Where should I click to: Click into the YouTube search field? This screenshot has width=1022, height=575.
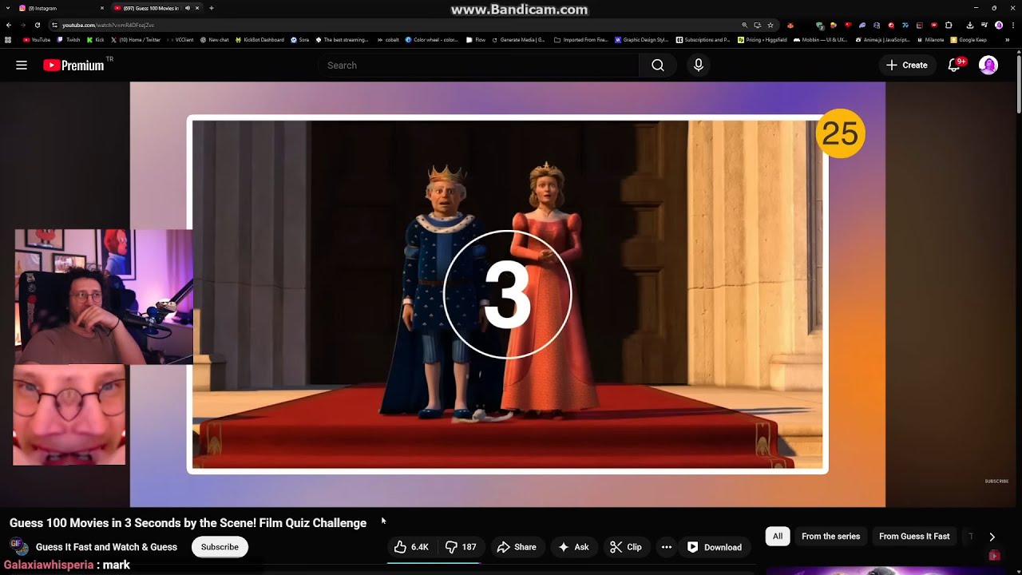[x=479, y=65]
